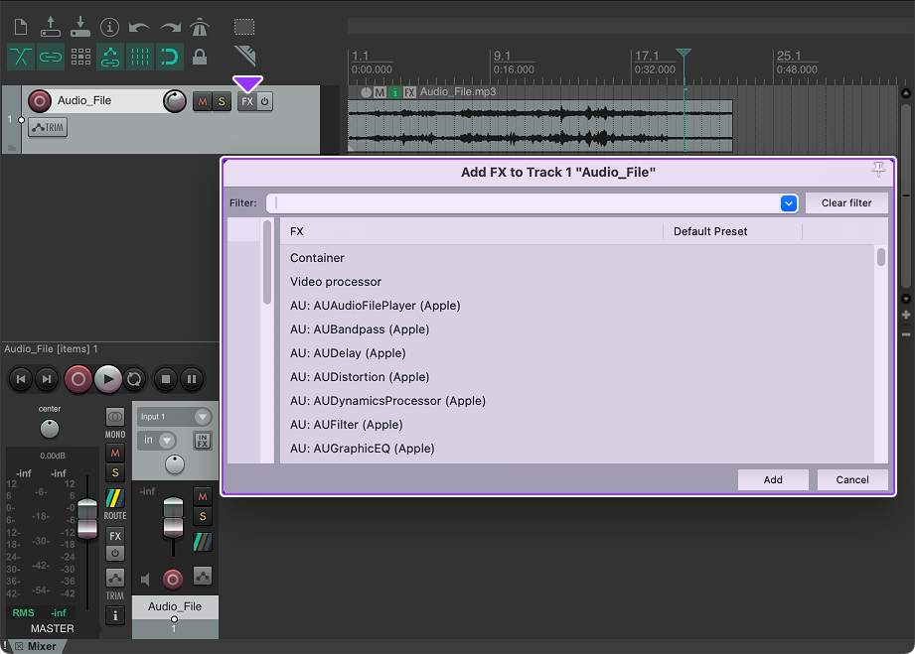Toggle the M mute icon on the Audio_File.mp3 item
The image size is (915, 654).
coord(380,92)
